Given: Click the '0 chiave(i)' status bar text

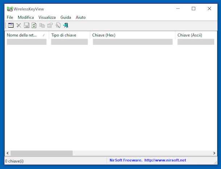Looking at the screenshot, I should pyautogui.click(x=14, y=161).
